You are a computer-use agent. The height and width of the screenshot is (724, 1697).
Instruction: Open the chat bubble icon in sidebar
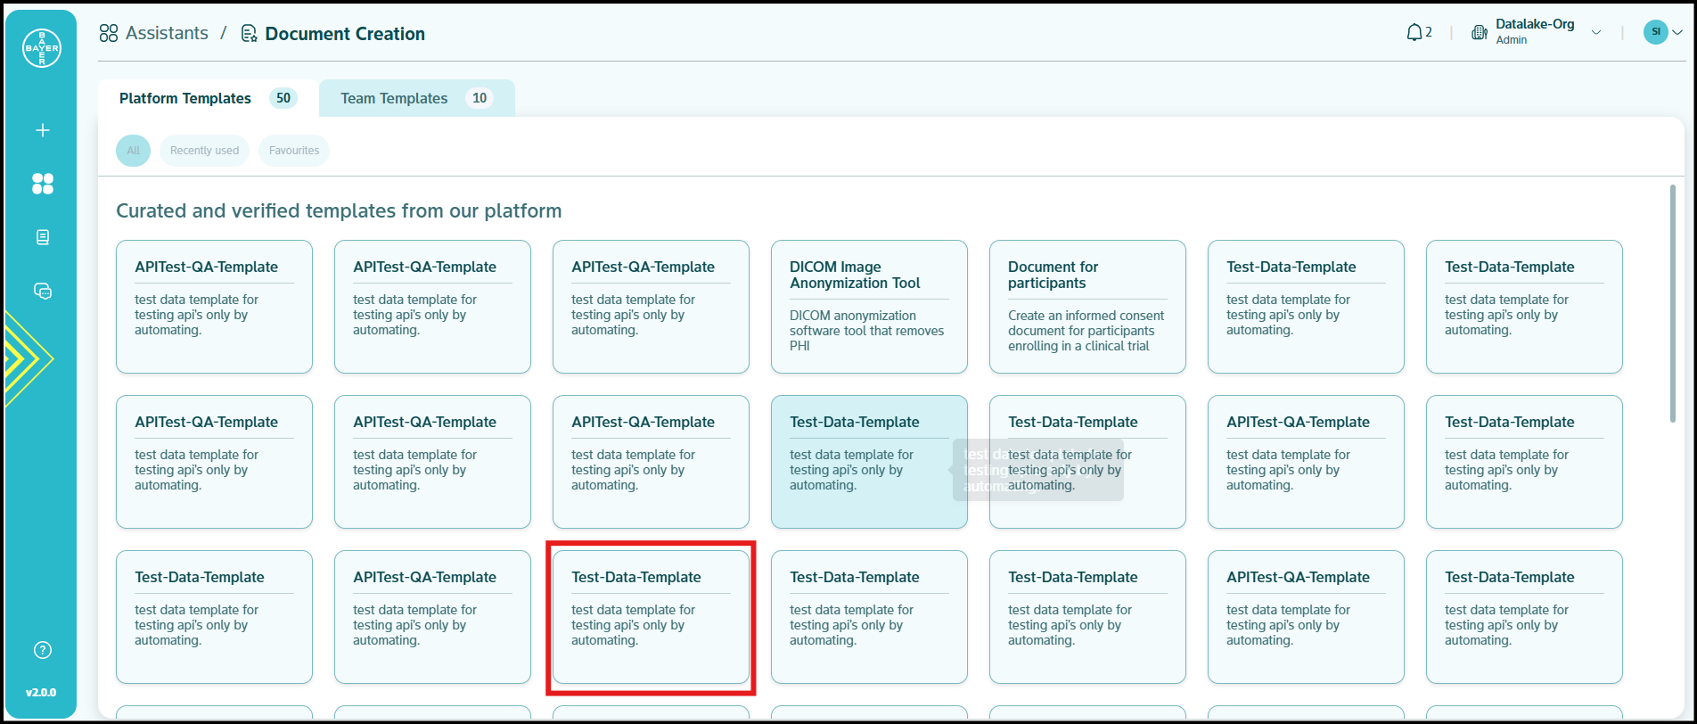click(x=42, y=292)
